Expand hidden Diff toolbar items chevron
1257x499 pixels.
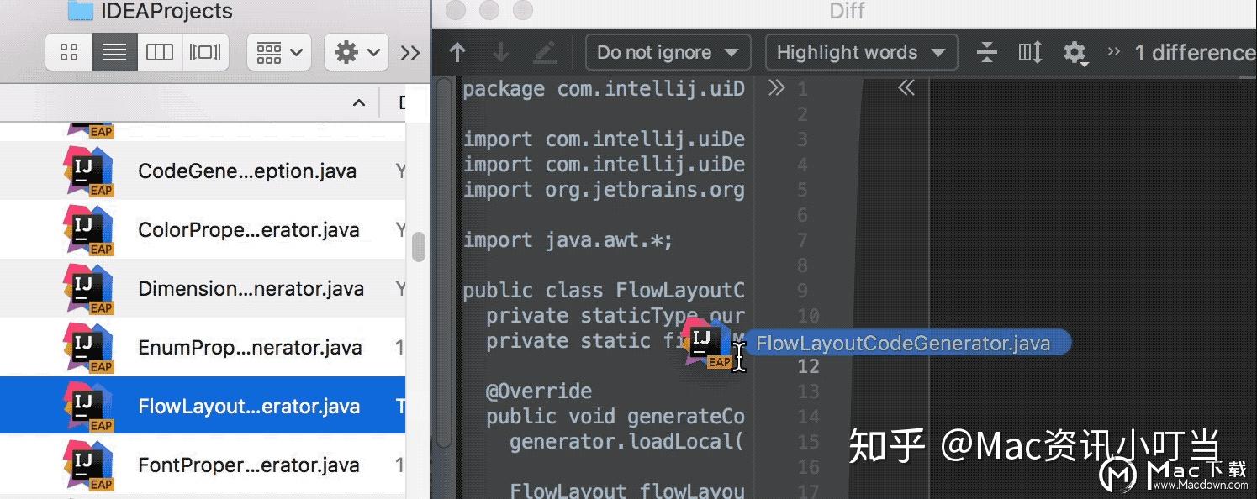click(x=1114, y=52)
